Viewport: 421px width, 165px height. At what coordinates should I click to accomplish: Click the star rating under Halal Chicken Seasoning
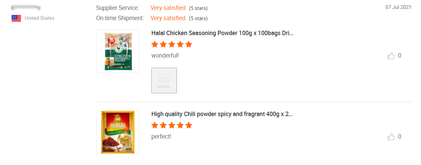[x=172, y=45]
